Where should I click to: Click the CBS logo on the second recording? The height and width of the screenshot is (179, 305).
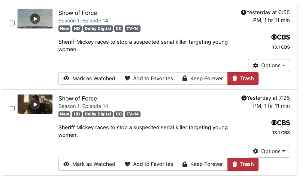pyautogui.click(x=280, y=123)
